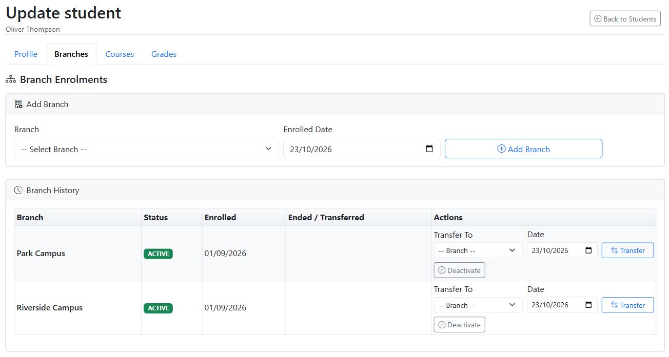Screen dimensions: 669x357
Task: Select the Branches tab
Action: tap(71, 54)
